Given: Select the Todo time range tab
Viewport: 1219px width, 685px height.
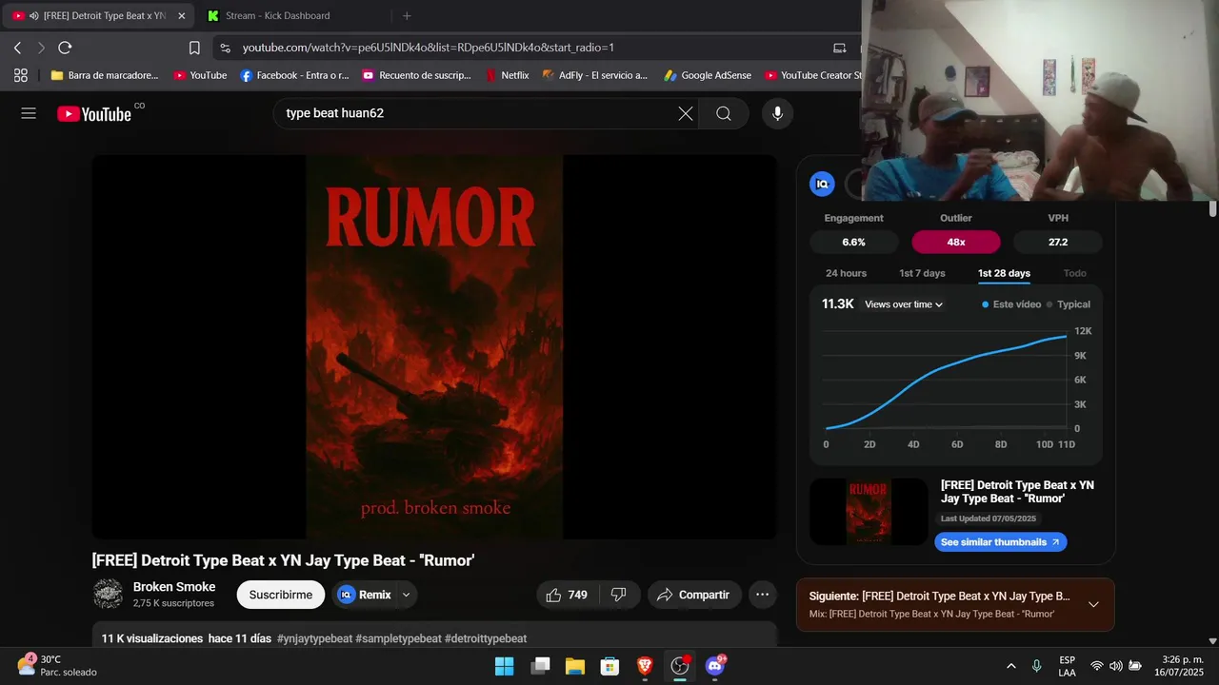Looking at the screenshot, I should point(1074,273).
